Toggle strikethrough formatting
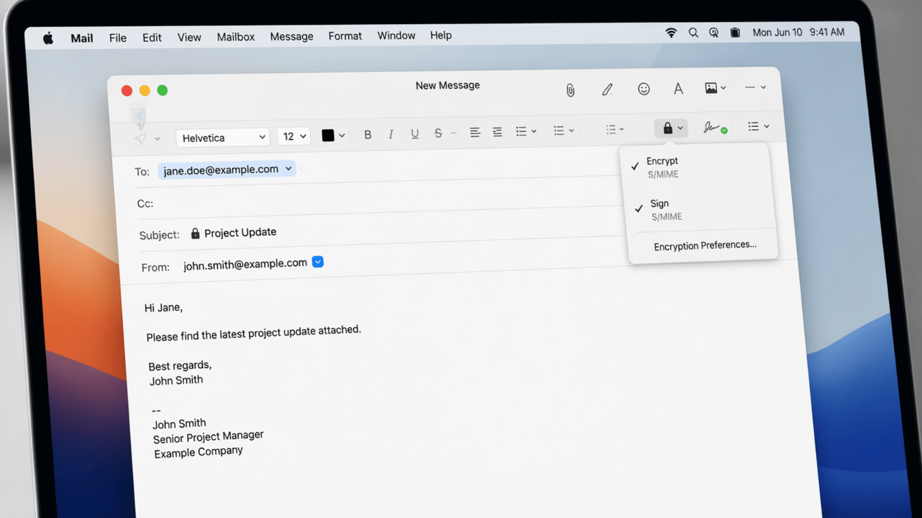Image resolution: width=922 pixels, height=518 pixels. [438, 133]
